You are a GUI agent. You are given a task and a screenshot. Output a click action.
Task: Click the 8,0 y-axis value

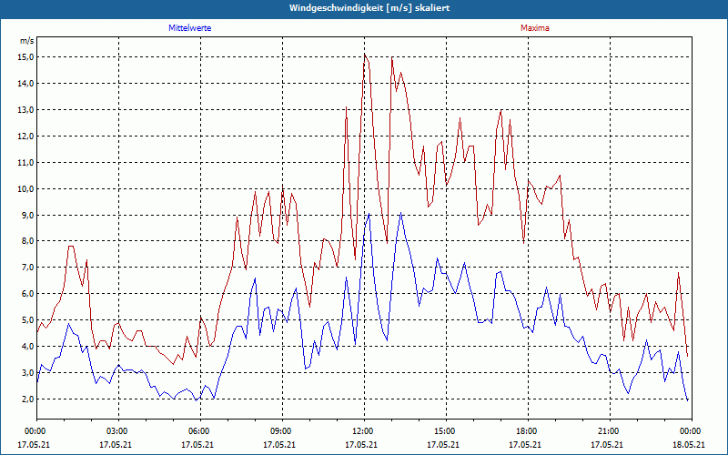(28, 241)
